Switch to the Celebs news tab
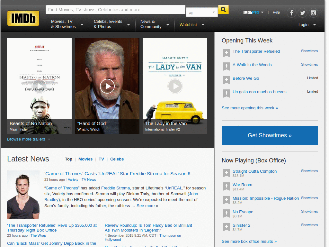This screenshot has height=247, width=329. [x=117, y=159]
